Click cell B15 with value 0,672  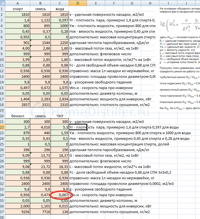pyautogui.click(x=40, y=88)
